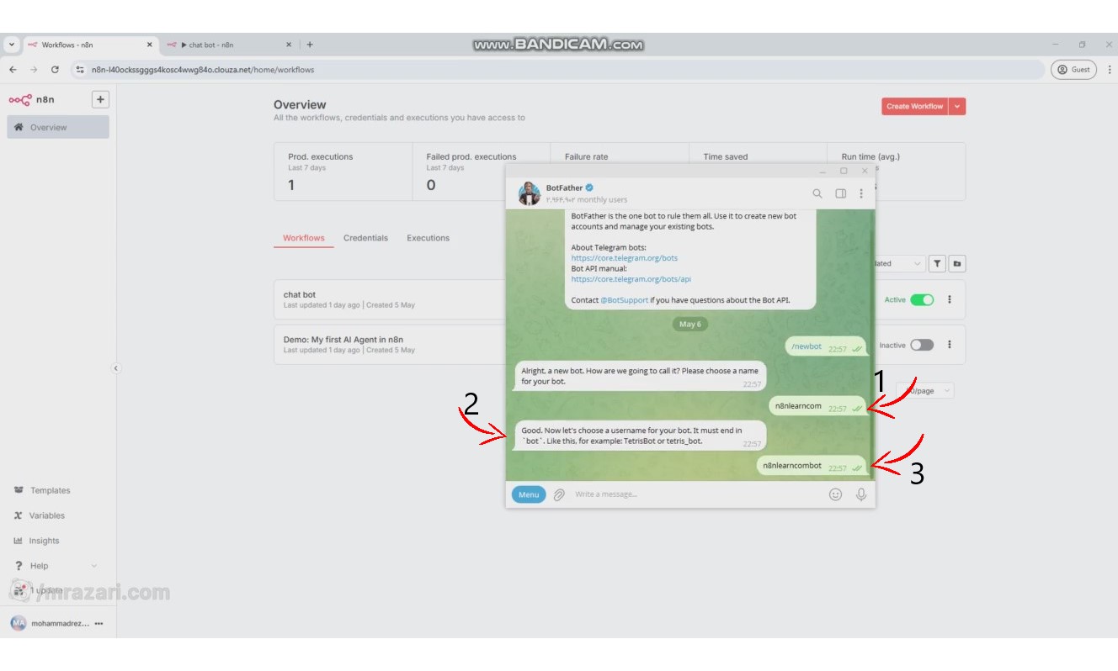1118x671 pixels.
Task: Open the three-dot menu in BotFather header
Action: click(x=861, y=193)
